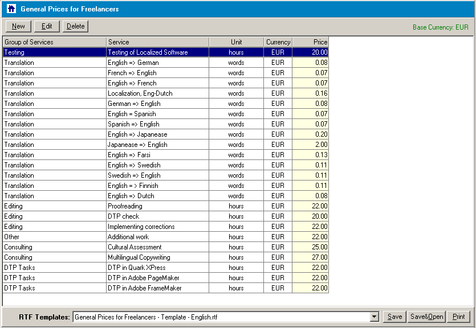Sort by the Price column header

310,42
